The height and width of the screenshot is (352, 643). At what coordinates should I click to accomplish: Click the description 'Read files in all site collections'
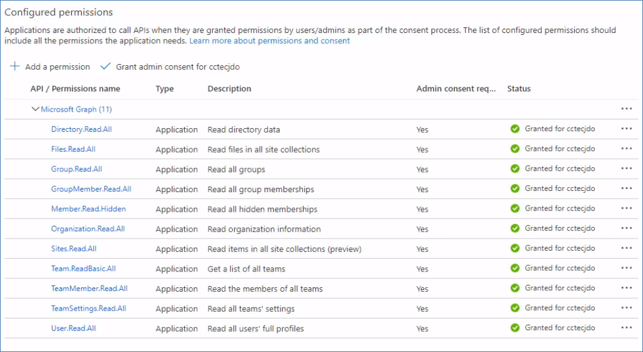point(264,149)
